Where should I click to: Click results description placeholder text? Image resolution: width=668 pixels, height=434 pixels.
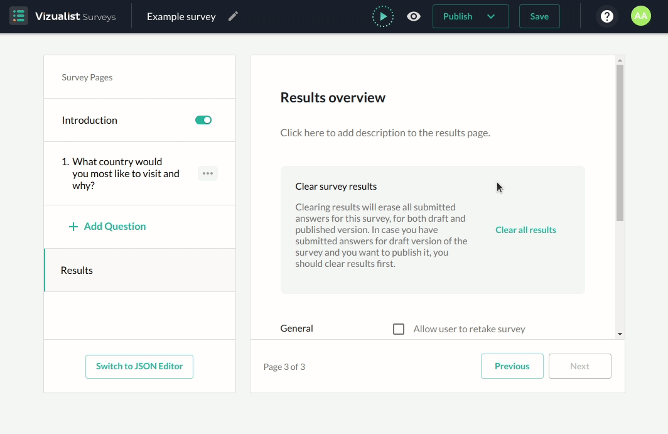[385, 133]
